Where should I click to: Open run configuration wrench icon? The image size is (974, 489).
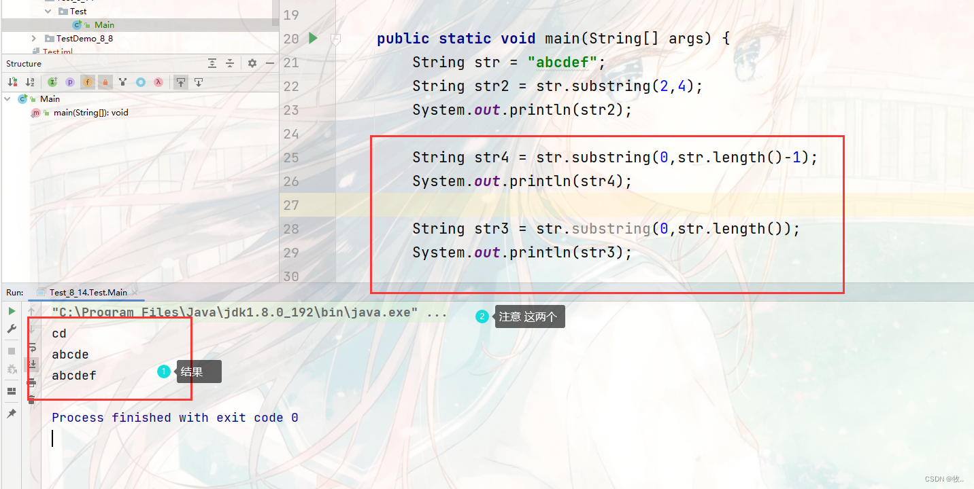12,329
